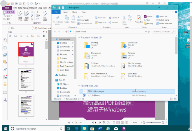The width and height of the screenshot is (192, 131).
Task: Click the Print icon in Foxit quick toolbar
Action: 16,4
